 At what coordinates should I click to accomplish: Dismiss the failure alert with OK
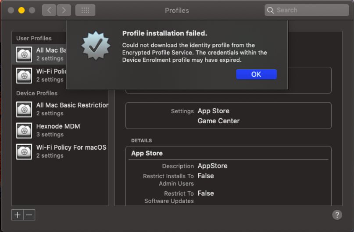point(256,74)
